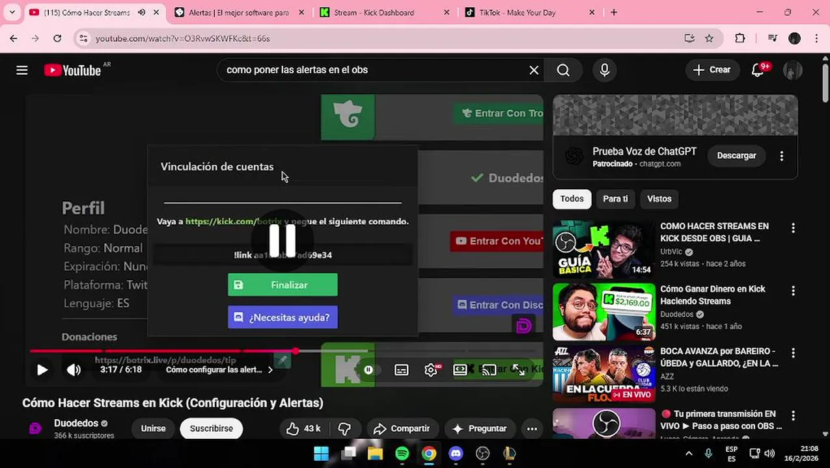Click Descargar on the ChatGPT ad

click(736, 156)
